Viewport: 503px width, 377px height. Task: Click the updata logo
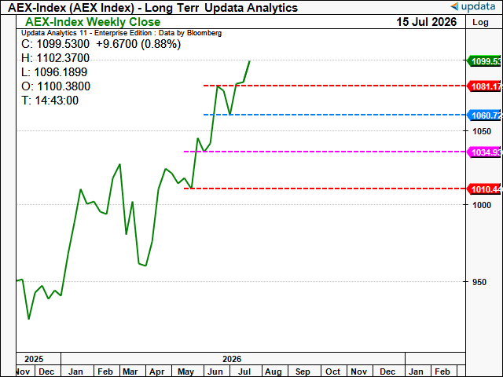(x=473, y=6)
